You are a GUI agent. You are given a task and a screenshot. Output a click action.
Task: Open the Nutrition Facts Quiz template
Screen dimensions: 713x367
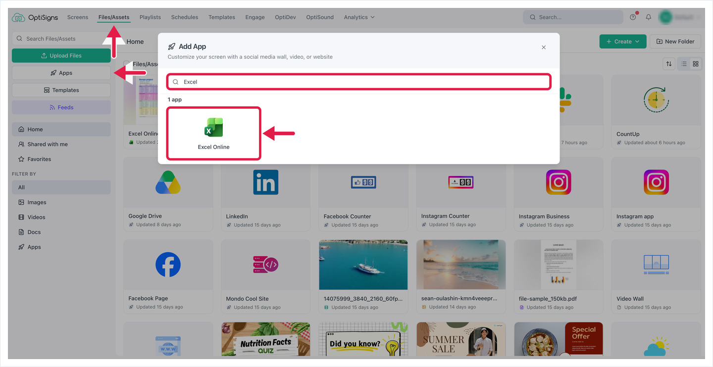click(265, 339)
